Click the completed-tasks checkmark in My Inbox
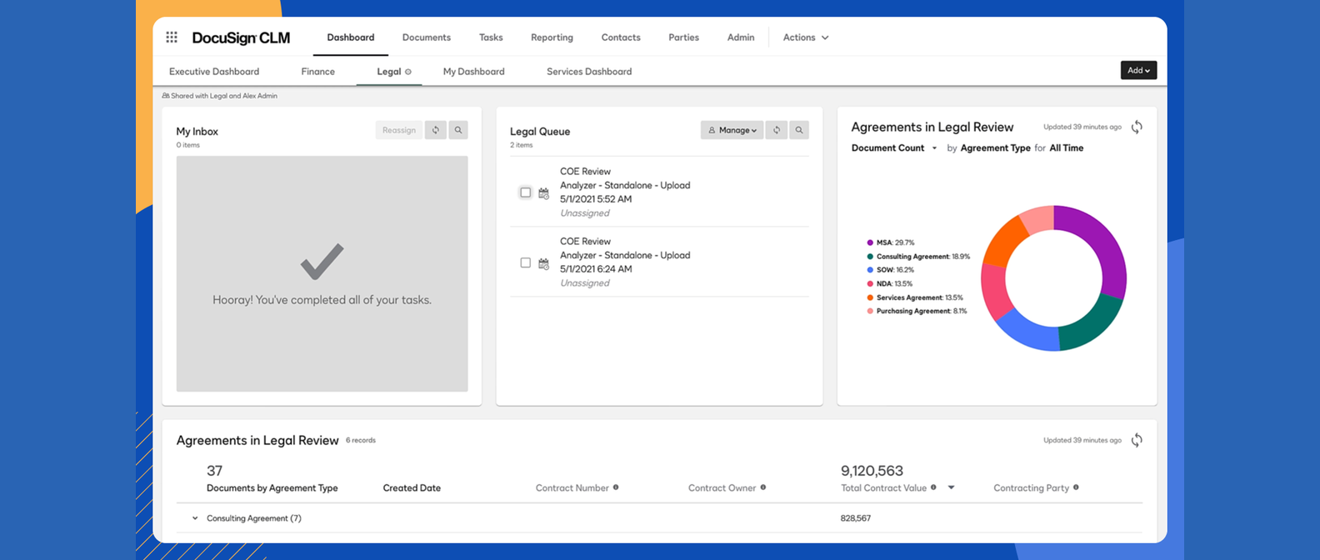The width and height of the screenshot is (1320, 560). point(322,261)
